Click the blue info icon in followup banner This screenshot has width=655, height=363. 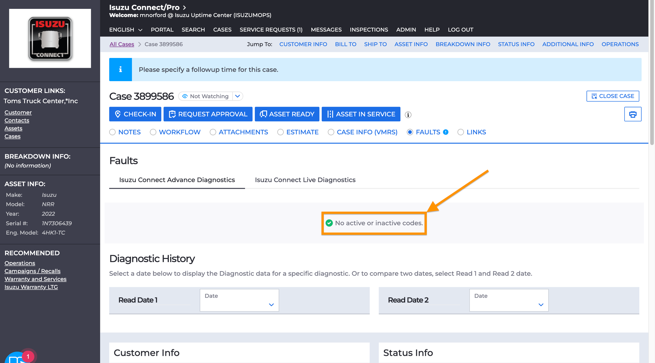(120, 70)
